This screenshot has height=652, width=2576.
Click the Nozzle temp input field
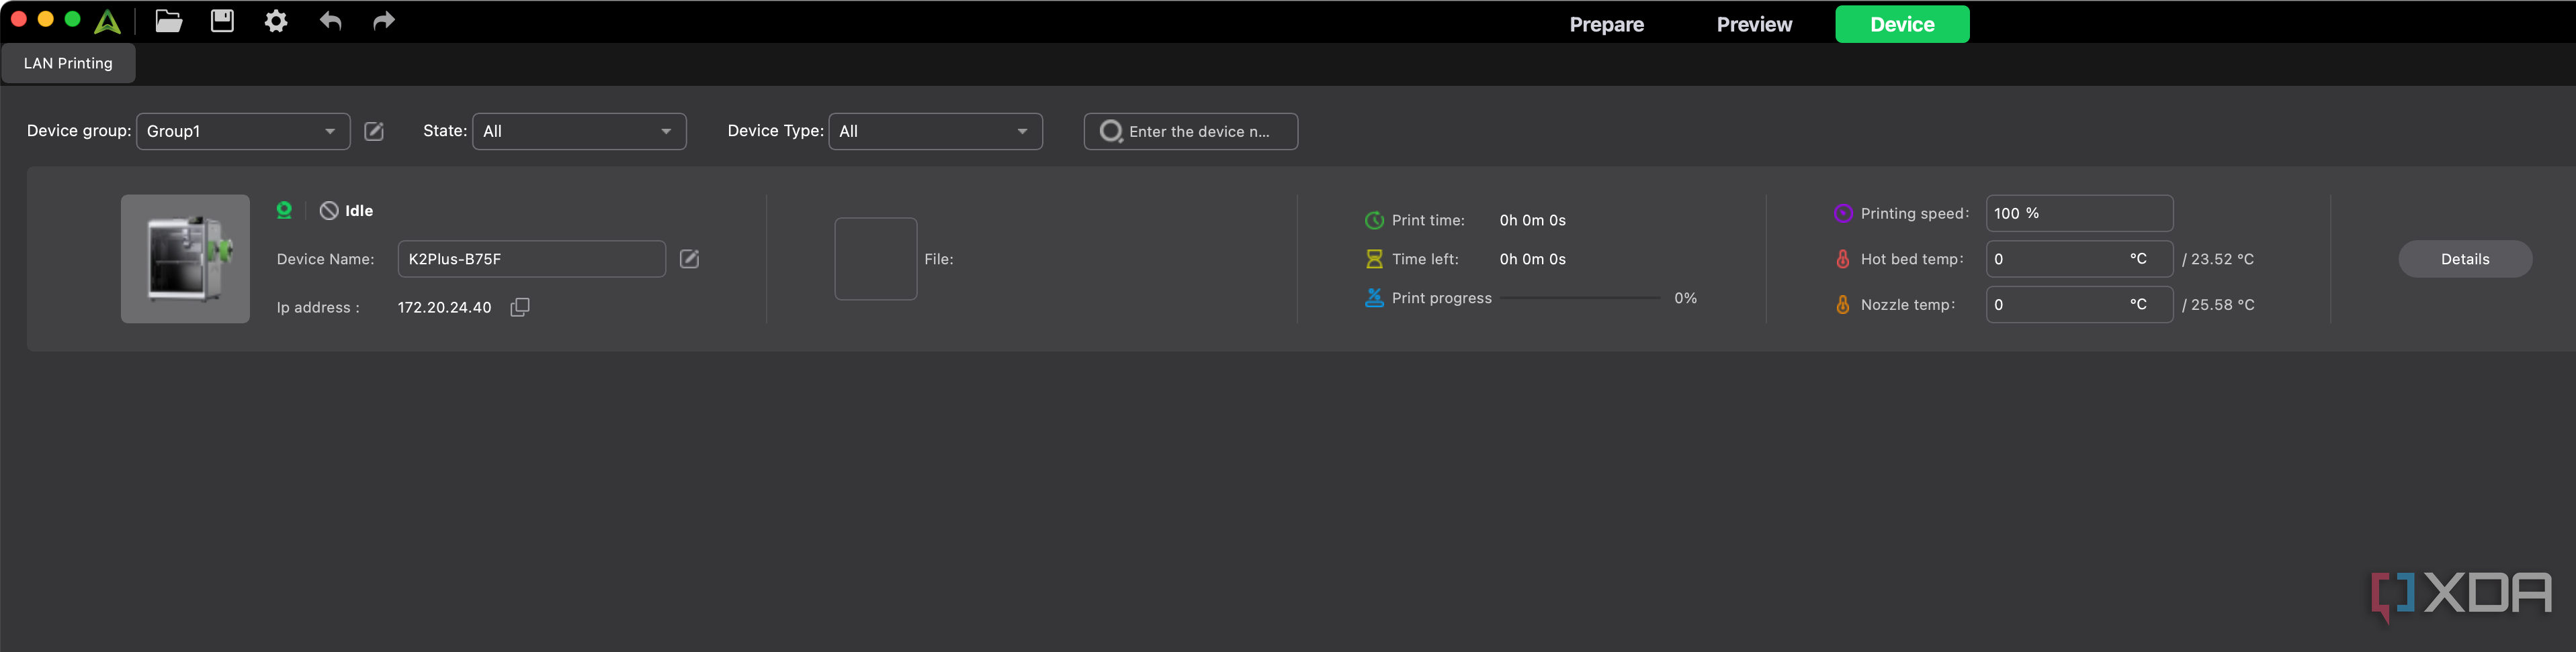tap(2079, 305)
